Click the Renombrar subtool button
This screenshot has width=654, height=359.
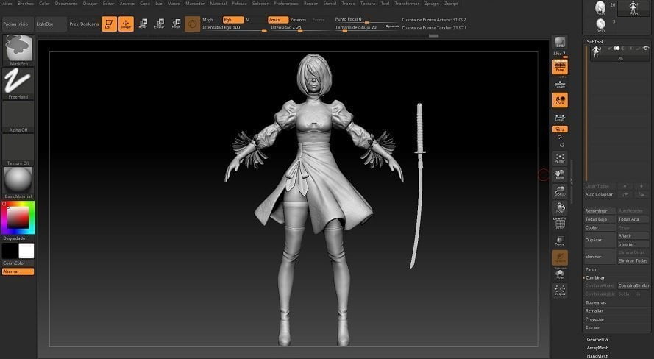600,211
